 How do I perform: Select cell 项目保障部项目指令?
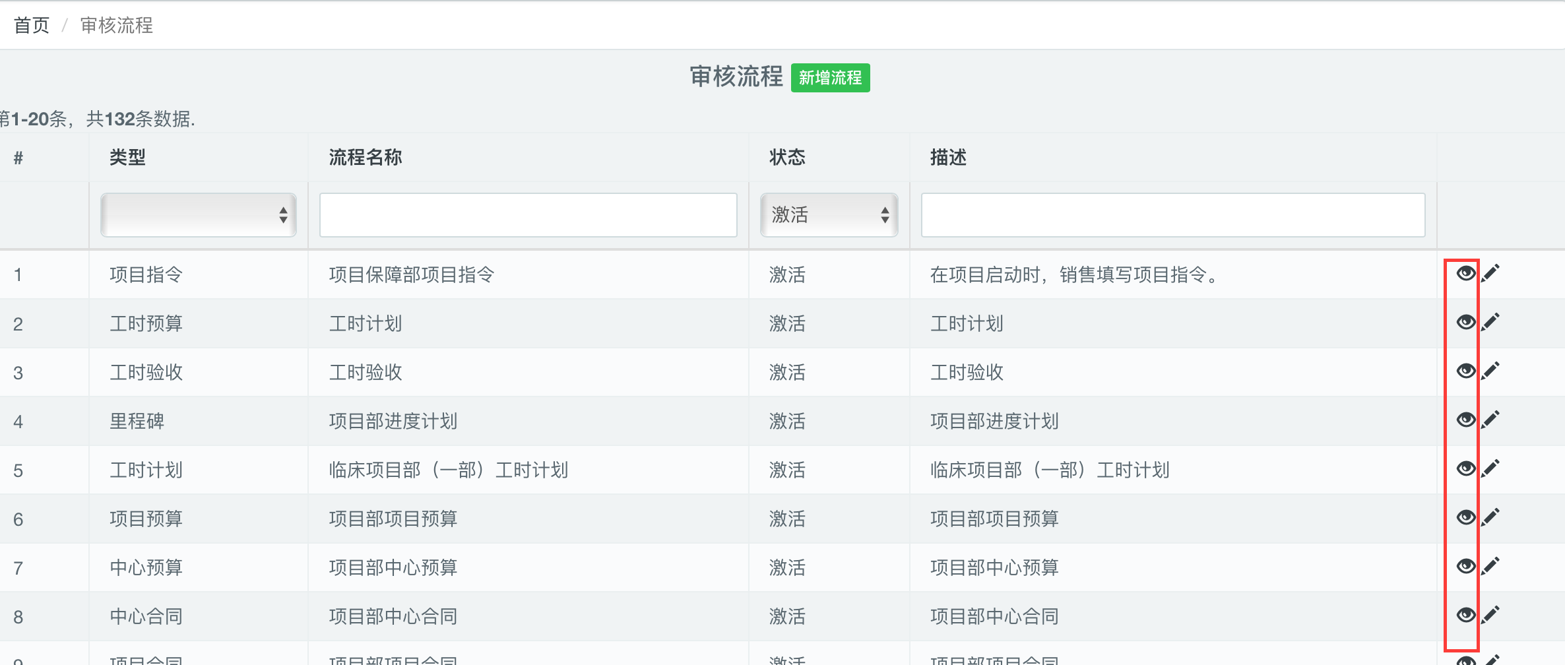click(x=412, y=274)
